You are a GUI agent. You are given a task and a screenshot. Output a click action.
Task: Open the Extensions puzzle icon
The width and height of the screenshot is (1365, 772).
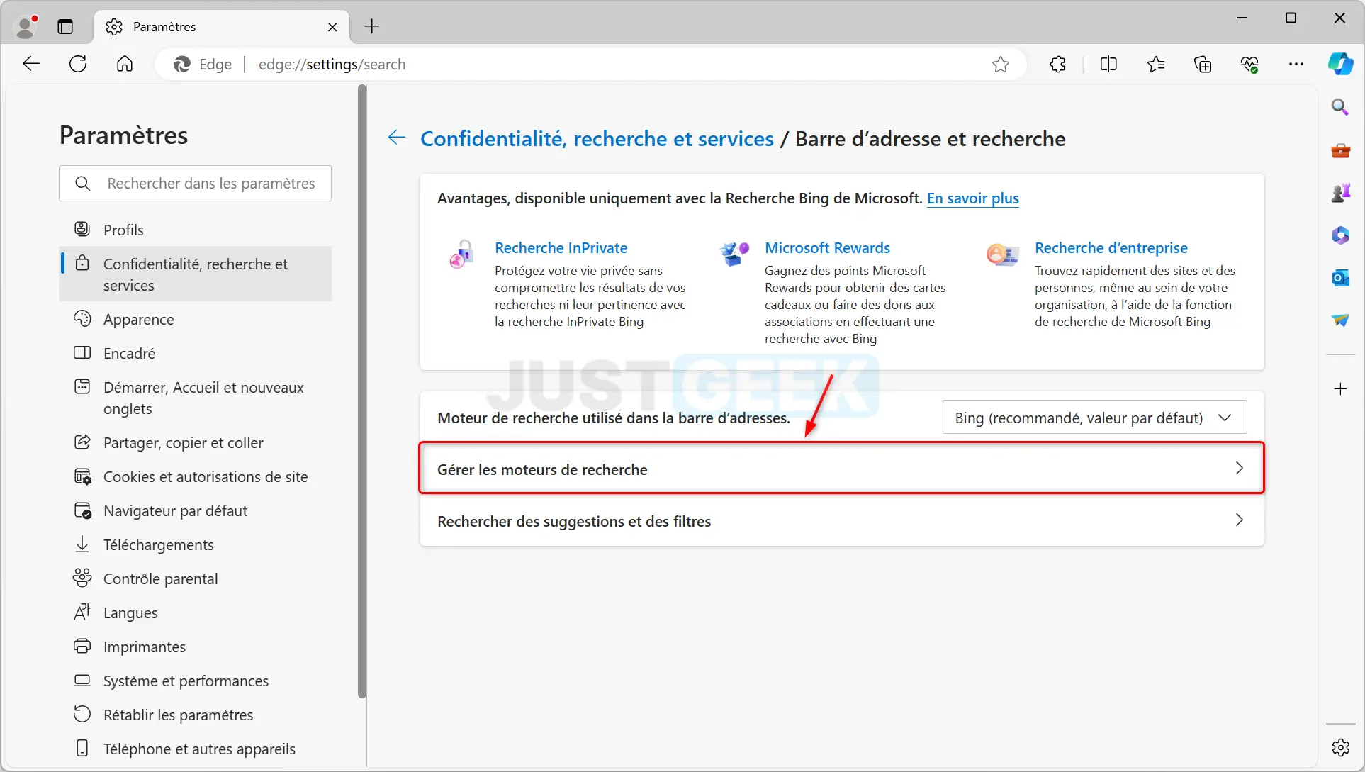point(1057,65)
